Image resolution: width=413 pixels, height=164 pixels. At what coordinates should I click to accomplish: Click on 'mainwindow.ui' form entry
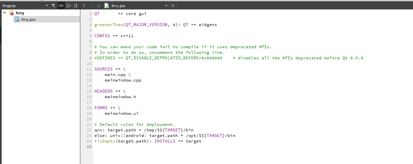click(x=122, y=113)
